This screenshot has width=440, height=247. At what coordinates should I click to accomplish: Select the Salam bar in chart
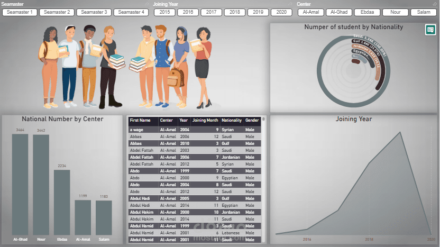pos(104,218)
